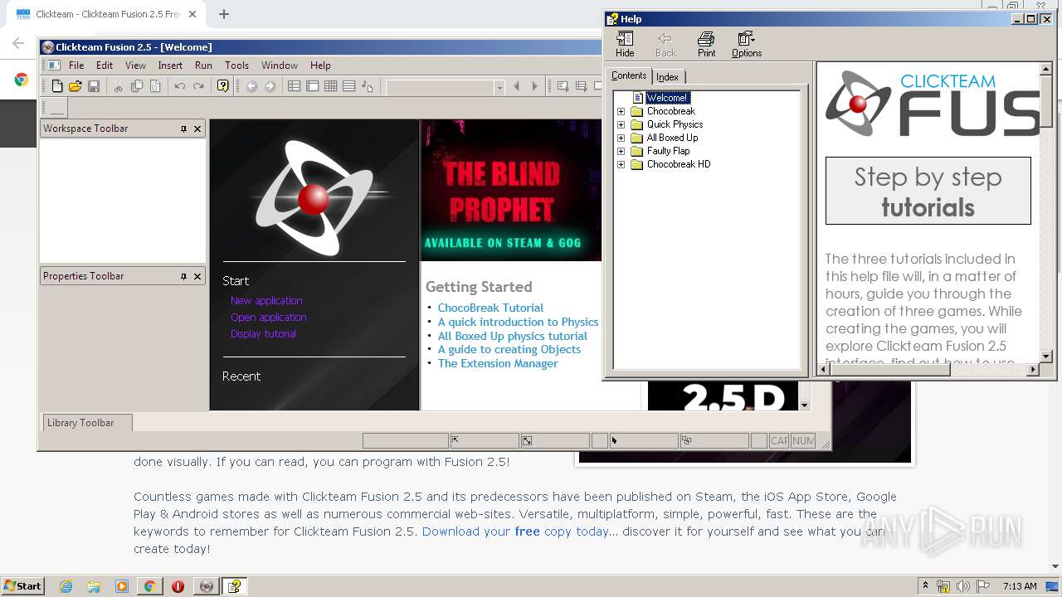Click the Forward navigation circle icon

(270, 86)
